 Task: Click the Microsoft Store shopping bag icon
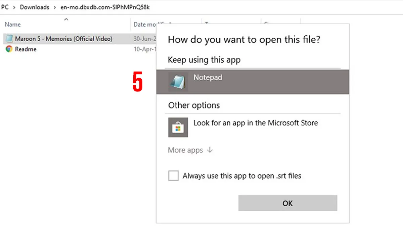(x=178, y=127)
